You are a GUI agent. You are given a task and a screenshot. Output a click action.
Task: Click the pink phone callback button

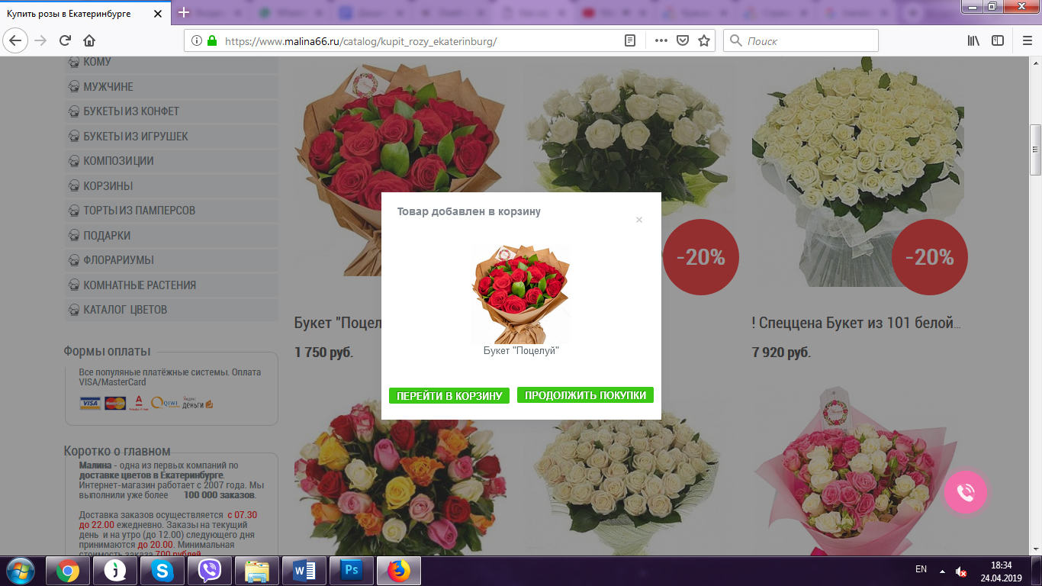[966, 493]
